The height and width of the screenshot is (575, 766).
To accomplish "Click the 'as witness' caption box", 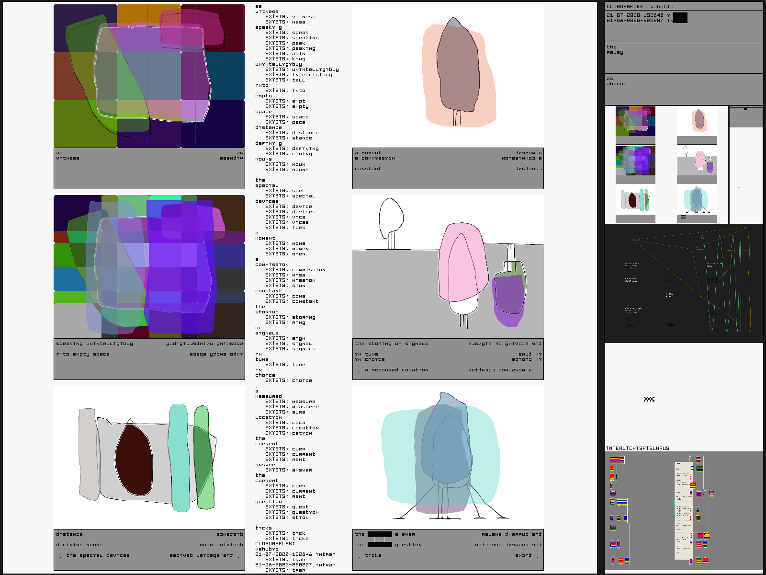I will [x=149, y=168].
